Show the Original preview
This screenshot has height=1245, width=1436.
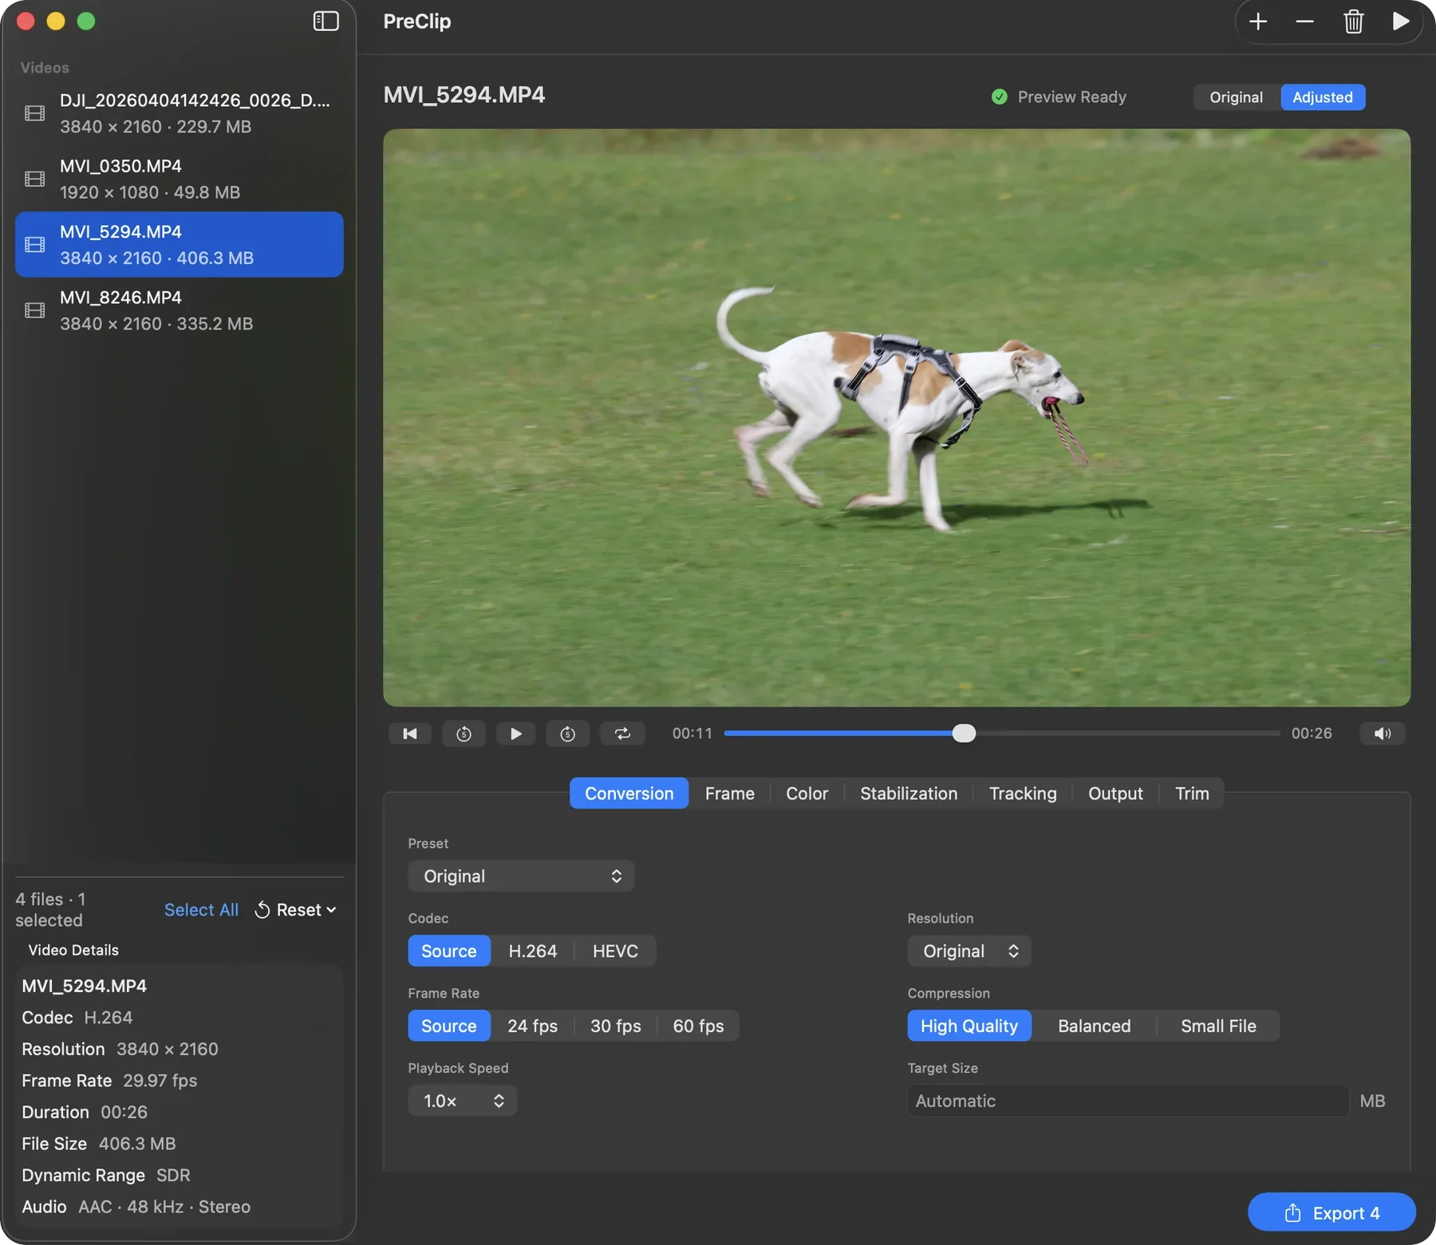tap(1236, 97)
